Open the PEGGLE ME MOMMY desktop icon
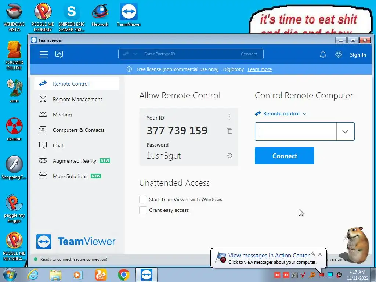The image size is (376, 282). point(43,17)
